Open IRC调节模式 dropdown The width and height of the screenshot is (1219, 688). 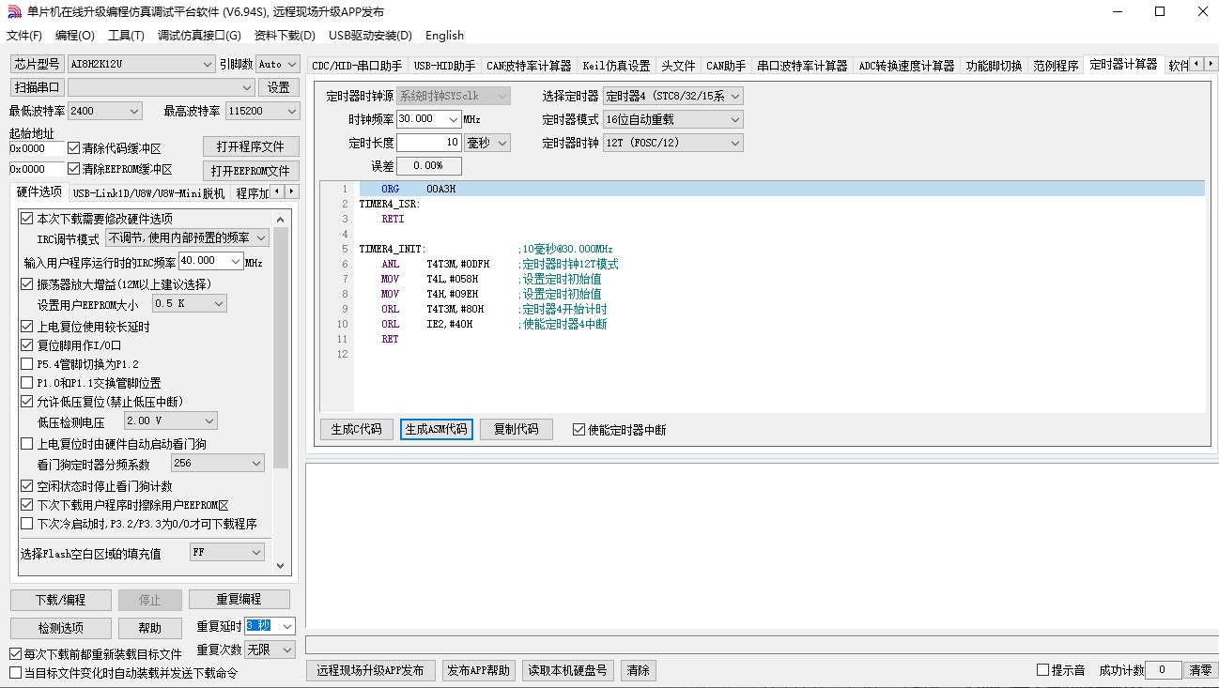click(187, 238)
